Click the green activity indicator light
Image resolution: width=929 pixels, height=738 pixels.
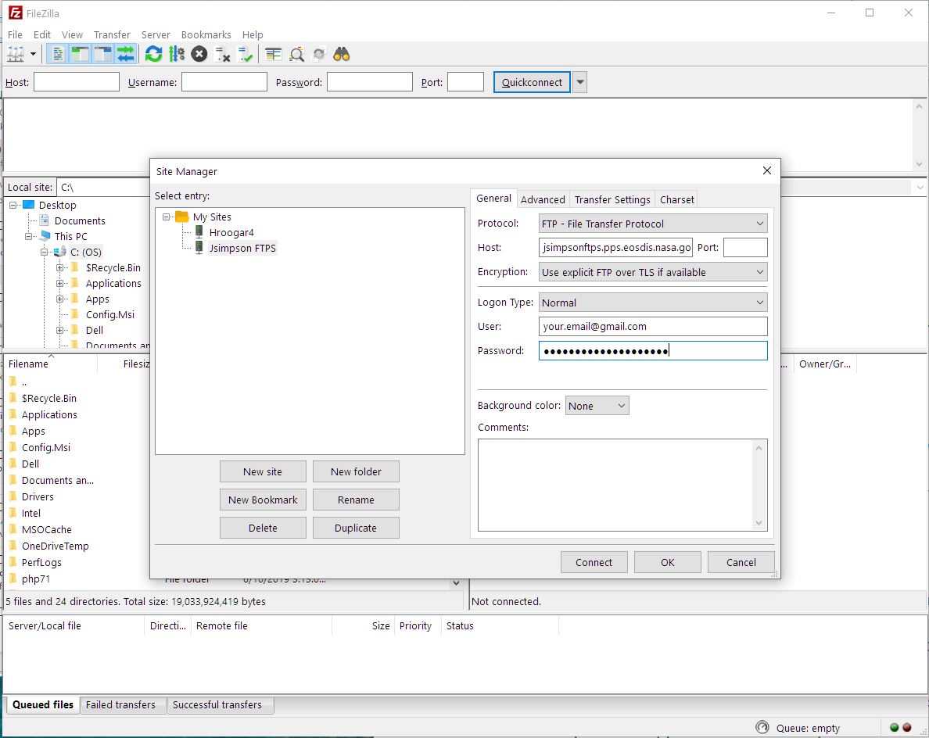coord(895,727)
